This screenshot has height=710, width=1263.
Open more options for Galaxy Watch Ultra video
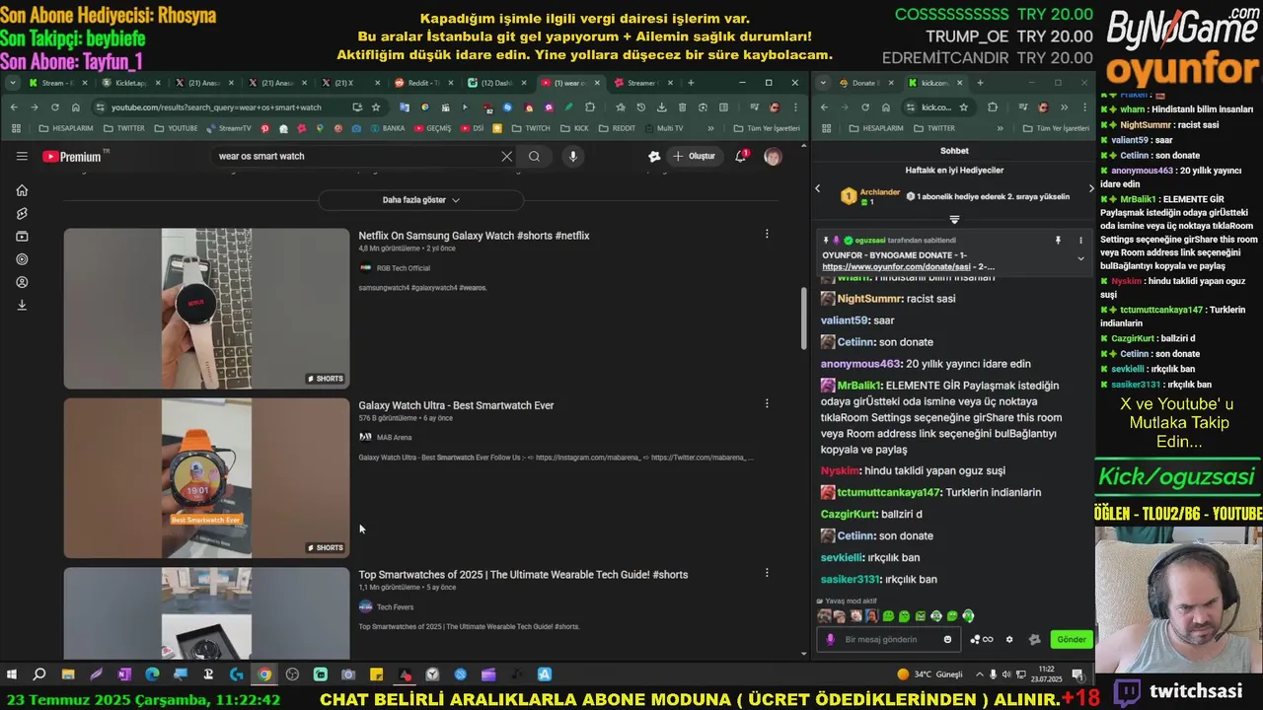click(x=767, y=403)
